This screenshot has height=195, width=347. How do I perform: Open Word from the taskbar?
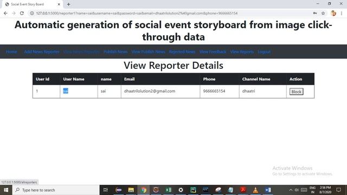click(268, 190)
